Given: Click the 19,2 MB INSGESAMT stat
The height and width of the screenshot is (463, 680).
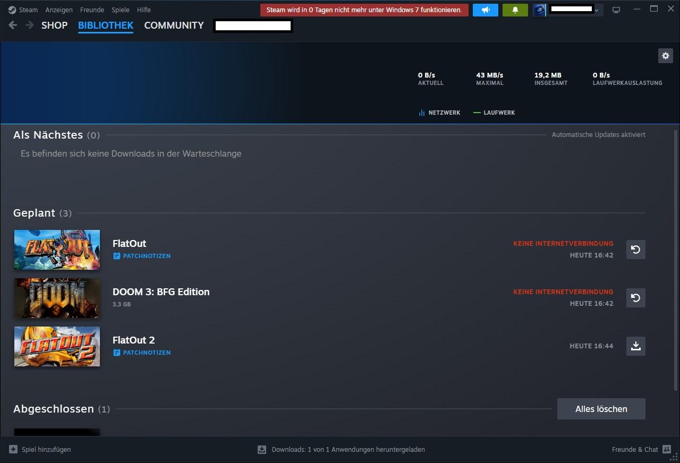Looking at the screenshot, I should click(x=551, y=79).
